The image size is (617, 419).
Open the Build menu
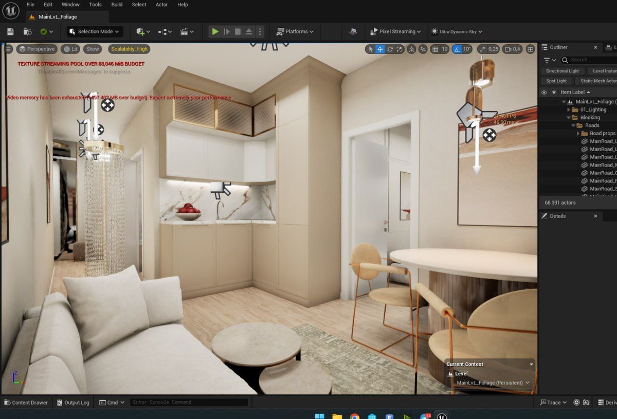pos(117,5)
